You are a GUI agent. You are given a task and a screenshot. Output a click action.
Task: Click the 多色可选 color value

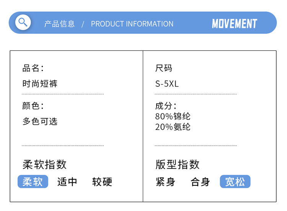[40, 121]
